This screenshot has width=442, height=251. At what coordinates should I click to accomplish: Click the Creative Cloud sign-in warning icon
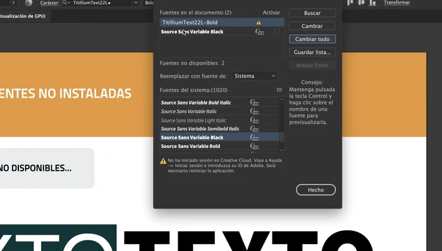pyautogui.click(x=163, y=161)
